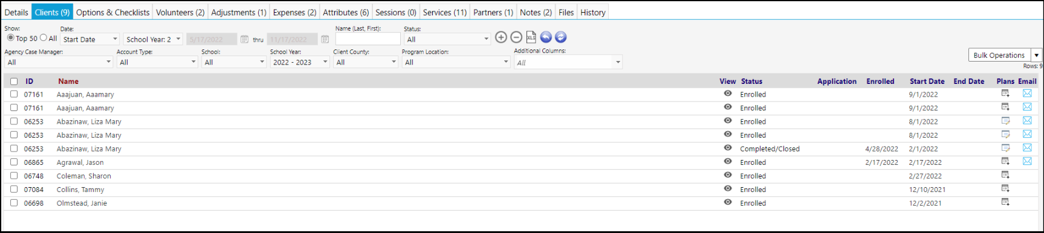This screenshot has width=1044, height=233.
Task: Click the minus remove client icon
Action: tap(516, 37)
